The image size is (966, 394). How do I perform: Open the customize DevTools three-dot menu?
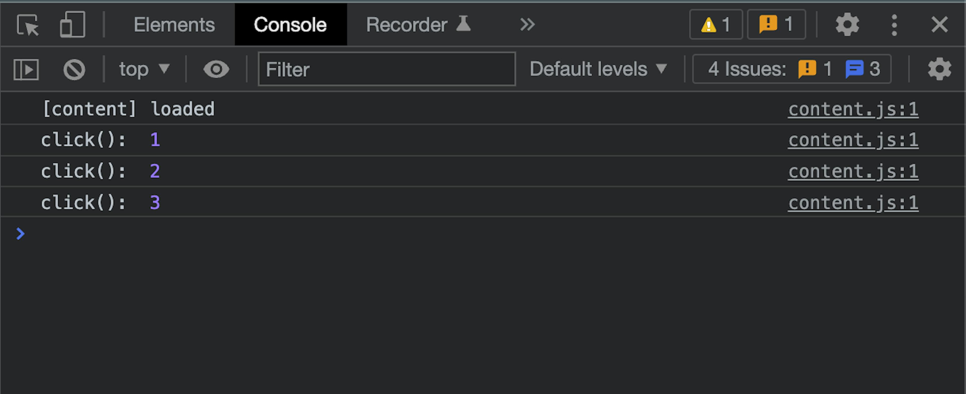[x=894, y=25]
